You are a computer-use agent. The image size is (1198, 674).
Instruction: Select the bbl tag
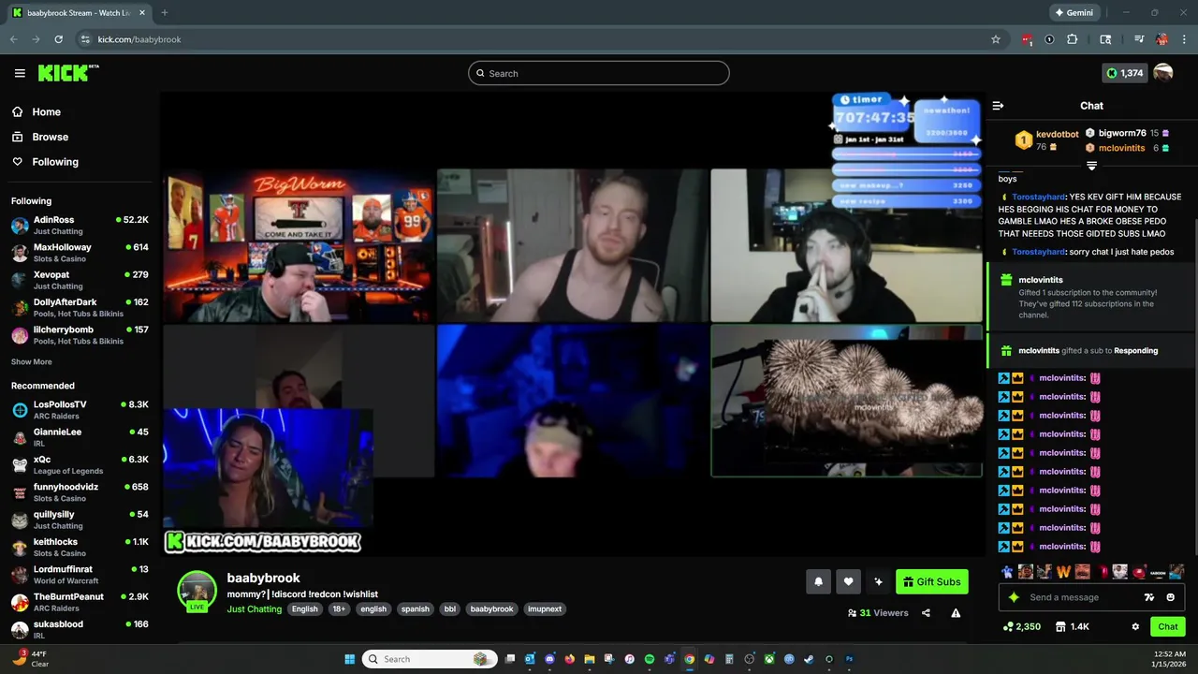tap(449, 608)
